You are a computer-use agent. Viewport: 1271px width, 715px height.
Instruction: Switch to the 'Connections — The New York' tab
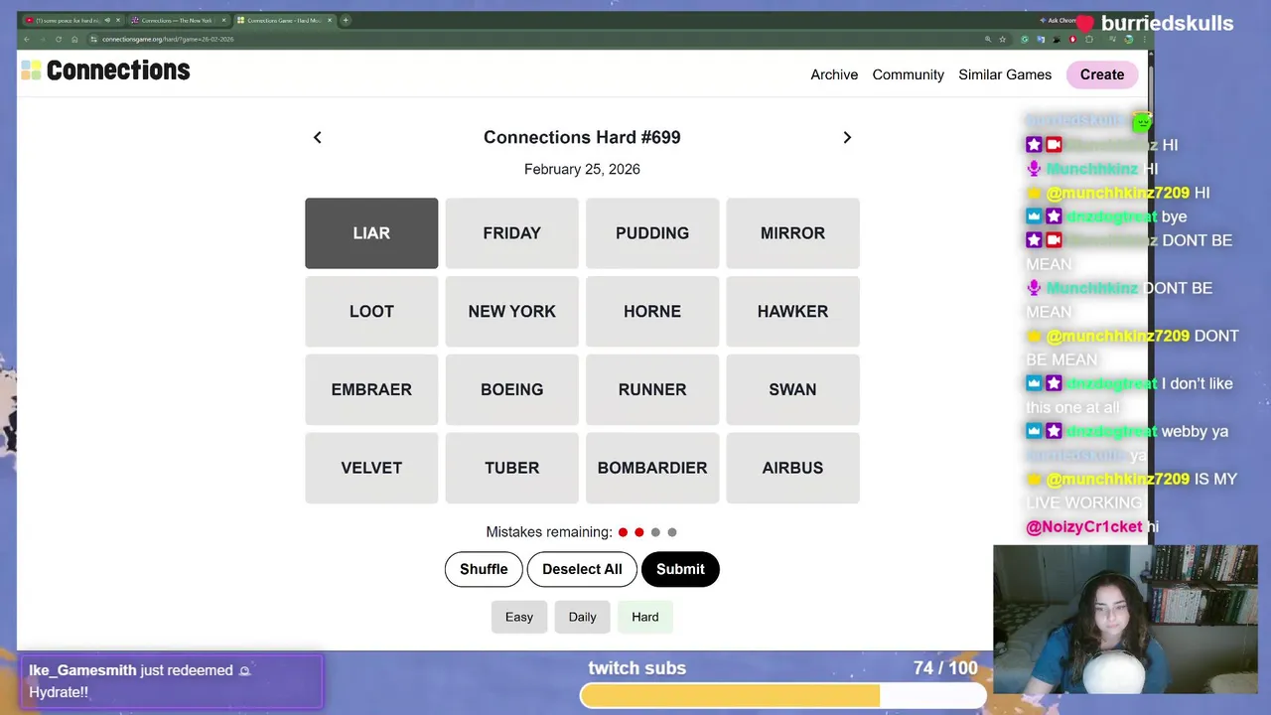pyautogui.click(x=179, y=20)
